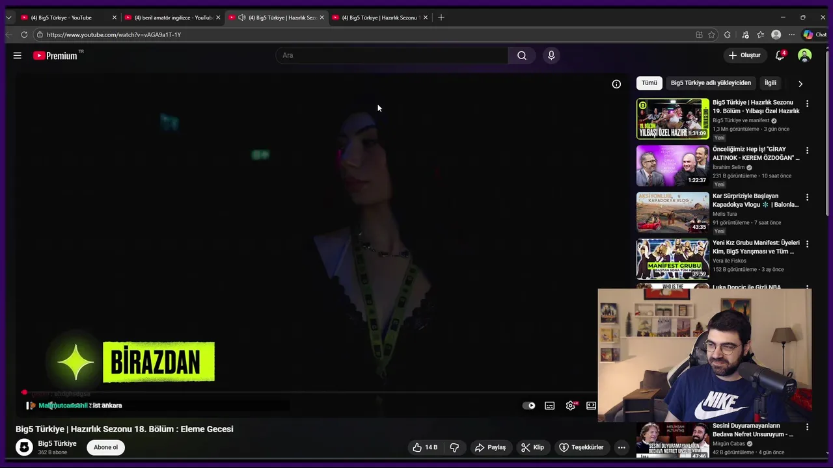
Task: Open options for 19. Bölüm video
Action: pyautogui.click(x=807, y=104)
